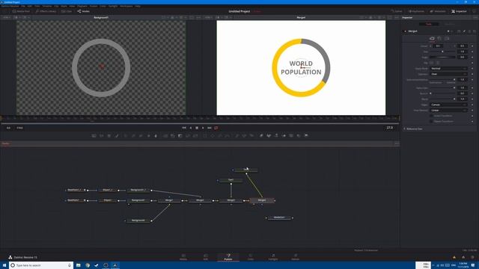Screen dimensions: 479x269
Task: Open the Filter Method dropdown showing Linear
Action: 448,111
